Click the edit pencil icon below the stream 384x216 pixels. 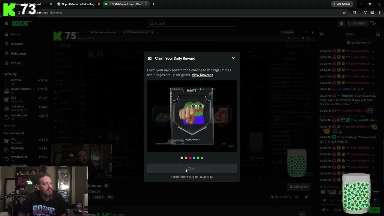point(302,214)
